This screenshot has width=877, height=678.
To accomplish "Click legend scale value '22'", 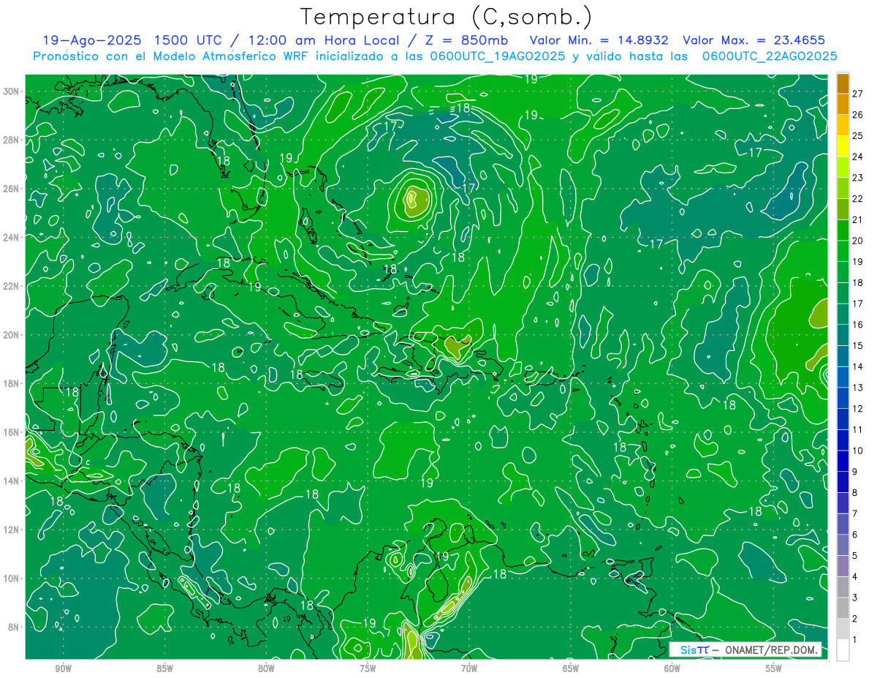I will point(857,199).
